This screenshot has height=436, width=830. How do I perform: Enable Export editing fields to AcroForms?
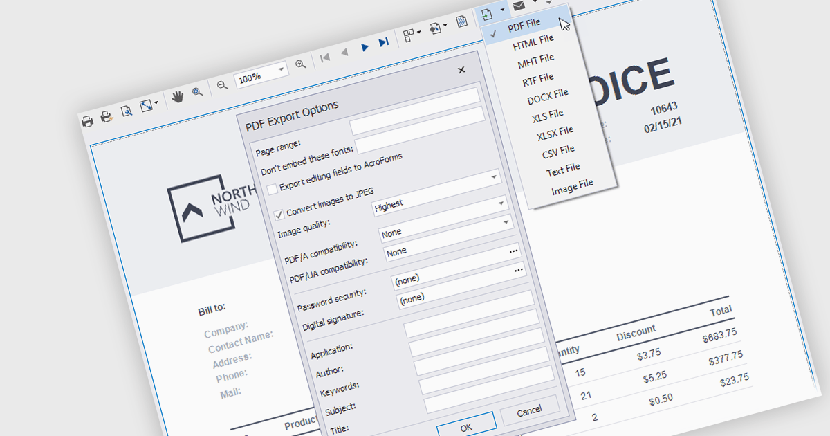[x=273, y=188]
